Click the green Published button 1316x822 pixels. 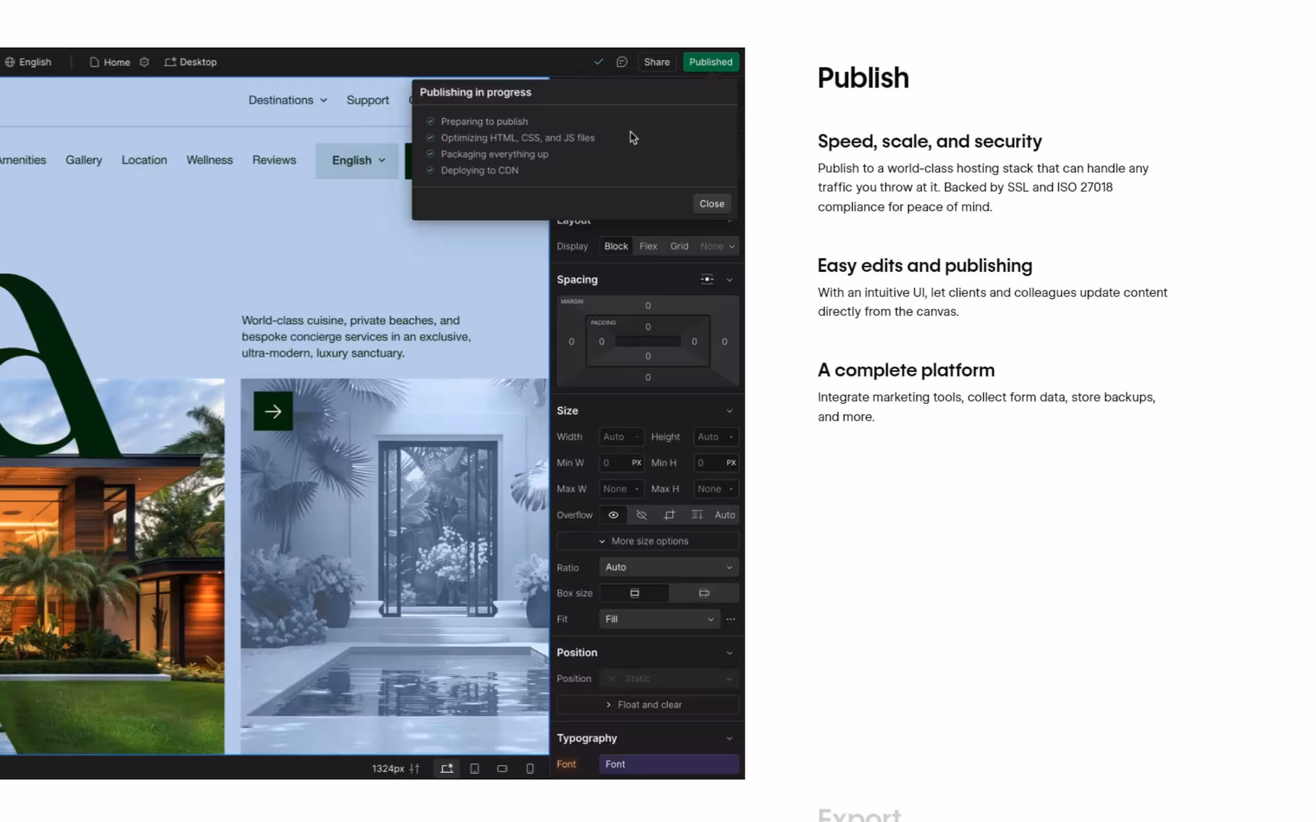710,62
